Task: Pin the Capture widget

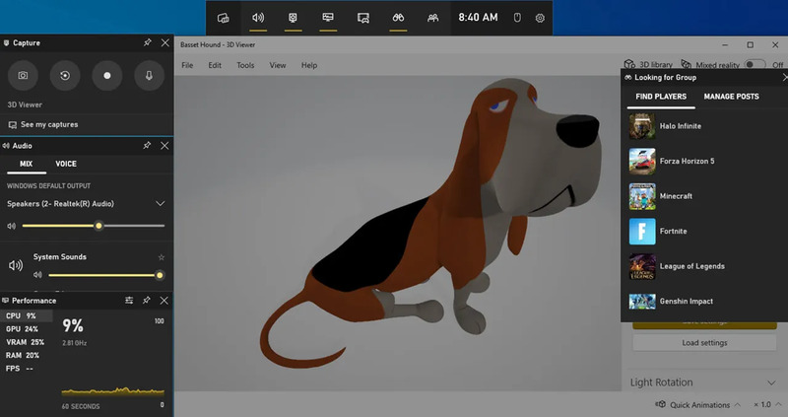Action: point(147,43)
